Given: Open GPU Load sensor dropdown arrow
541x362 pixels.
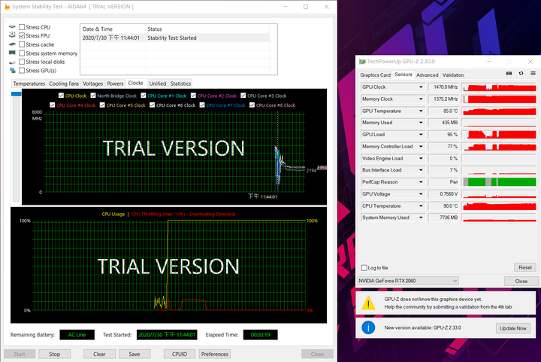Looking at the screenshot, I should 421,135.
